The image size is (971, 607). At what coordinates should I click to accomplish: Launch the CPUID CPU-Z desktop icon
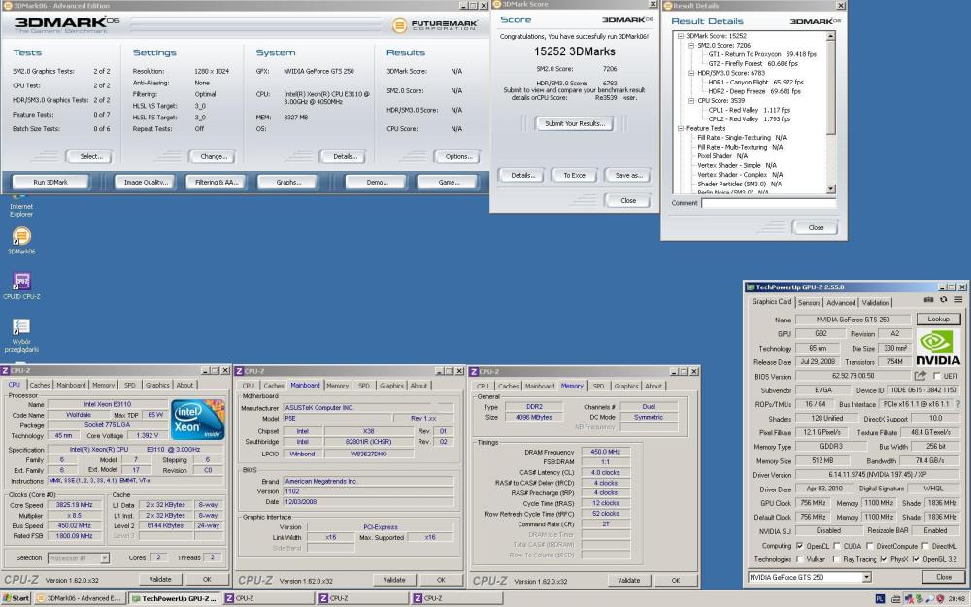click(x=20, y=282)
